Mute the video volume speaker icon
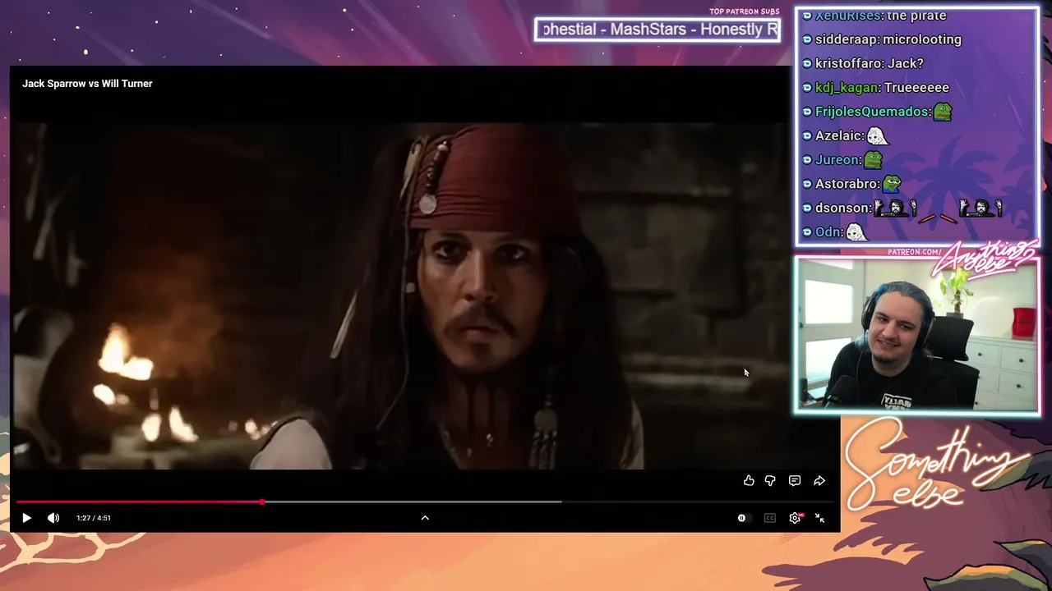 (x=53, y=518)
